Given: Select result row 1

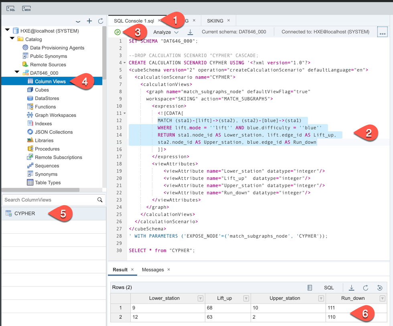Looking at the screenshot, I should [121, 308].
